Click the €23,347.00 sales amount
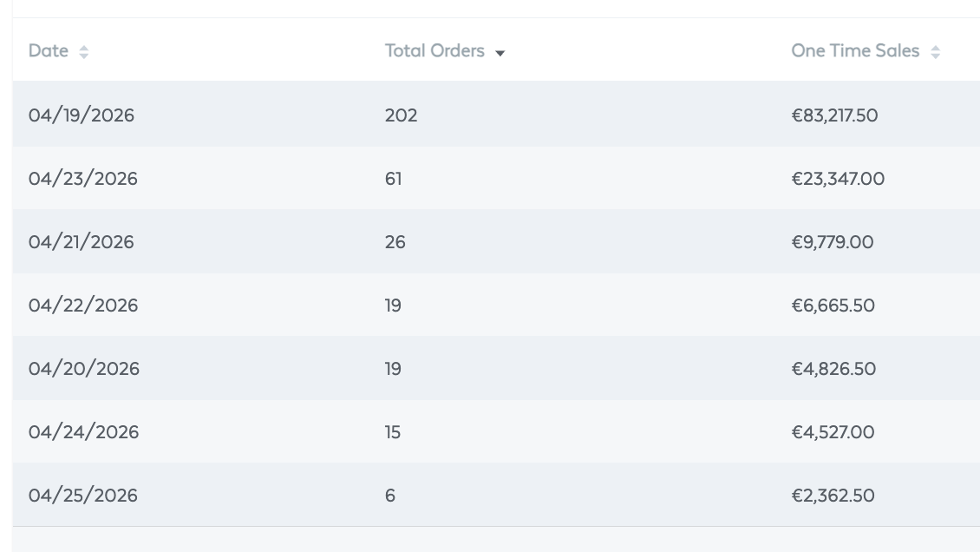 838,179
